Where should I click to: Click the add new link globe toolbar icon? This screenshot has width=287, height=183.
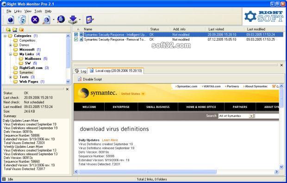coord(11,19)
